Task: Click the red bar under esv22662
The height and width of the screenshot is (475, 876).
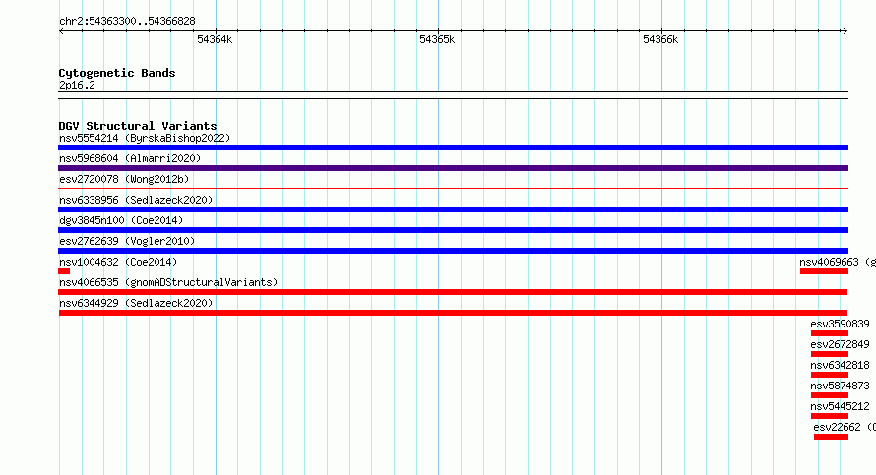Action: coord(832,437)
